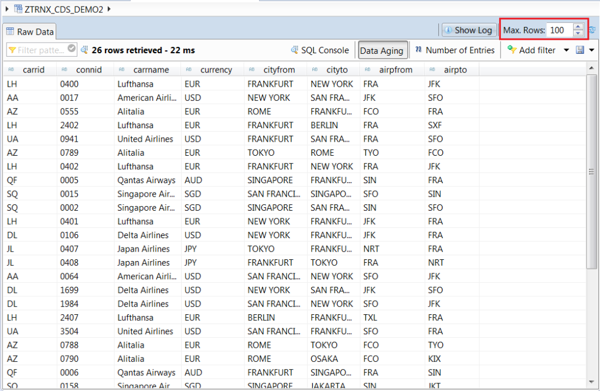Click the currency column header
Viewport: 600px width, 391px height.
click(x=213, y=70)
